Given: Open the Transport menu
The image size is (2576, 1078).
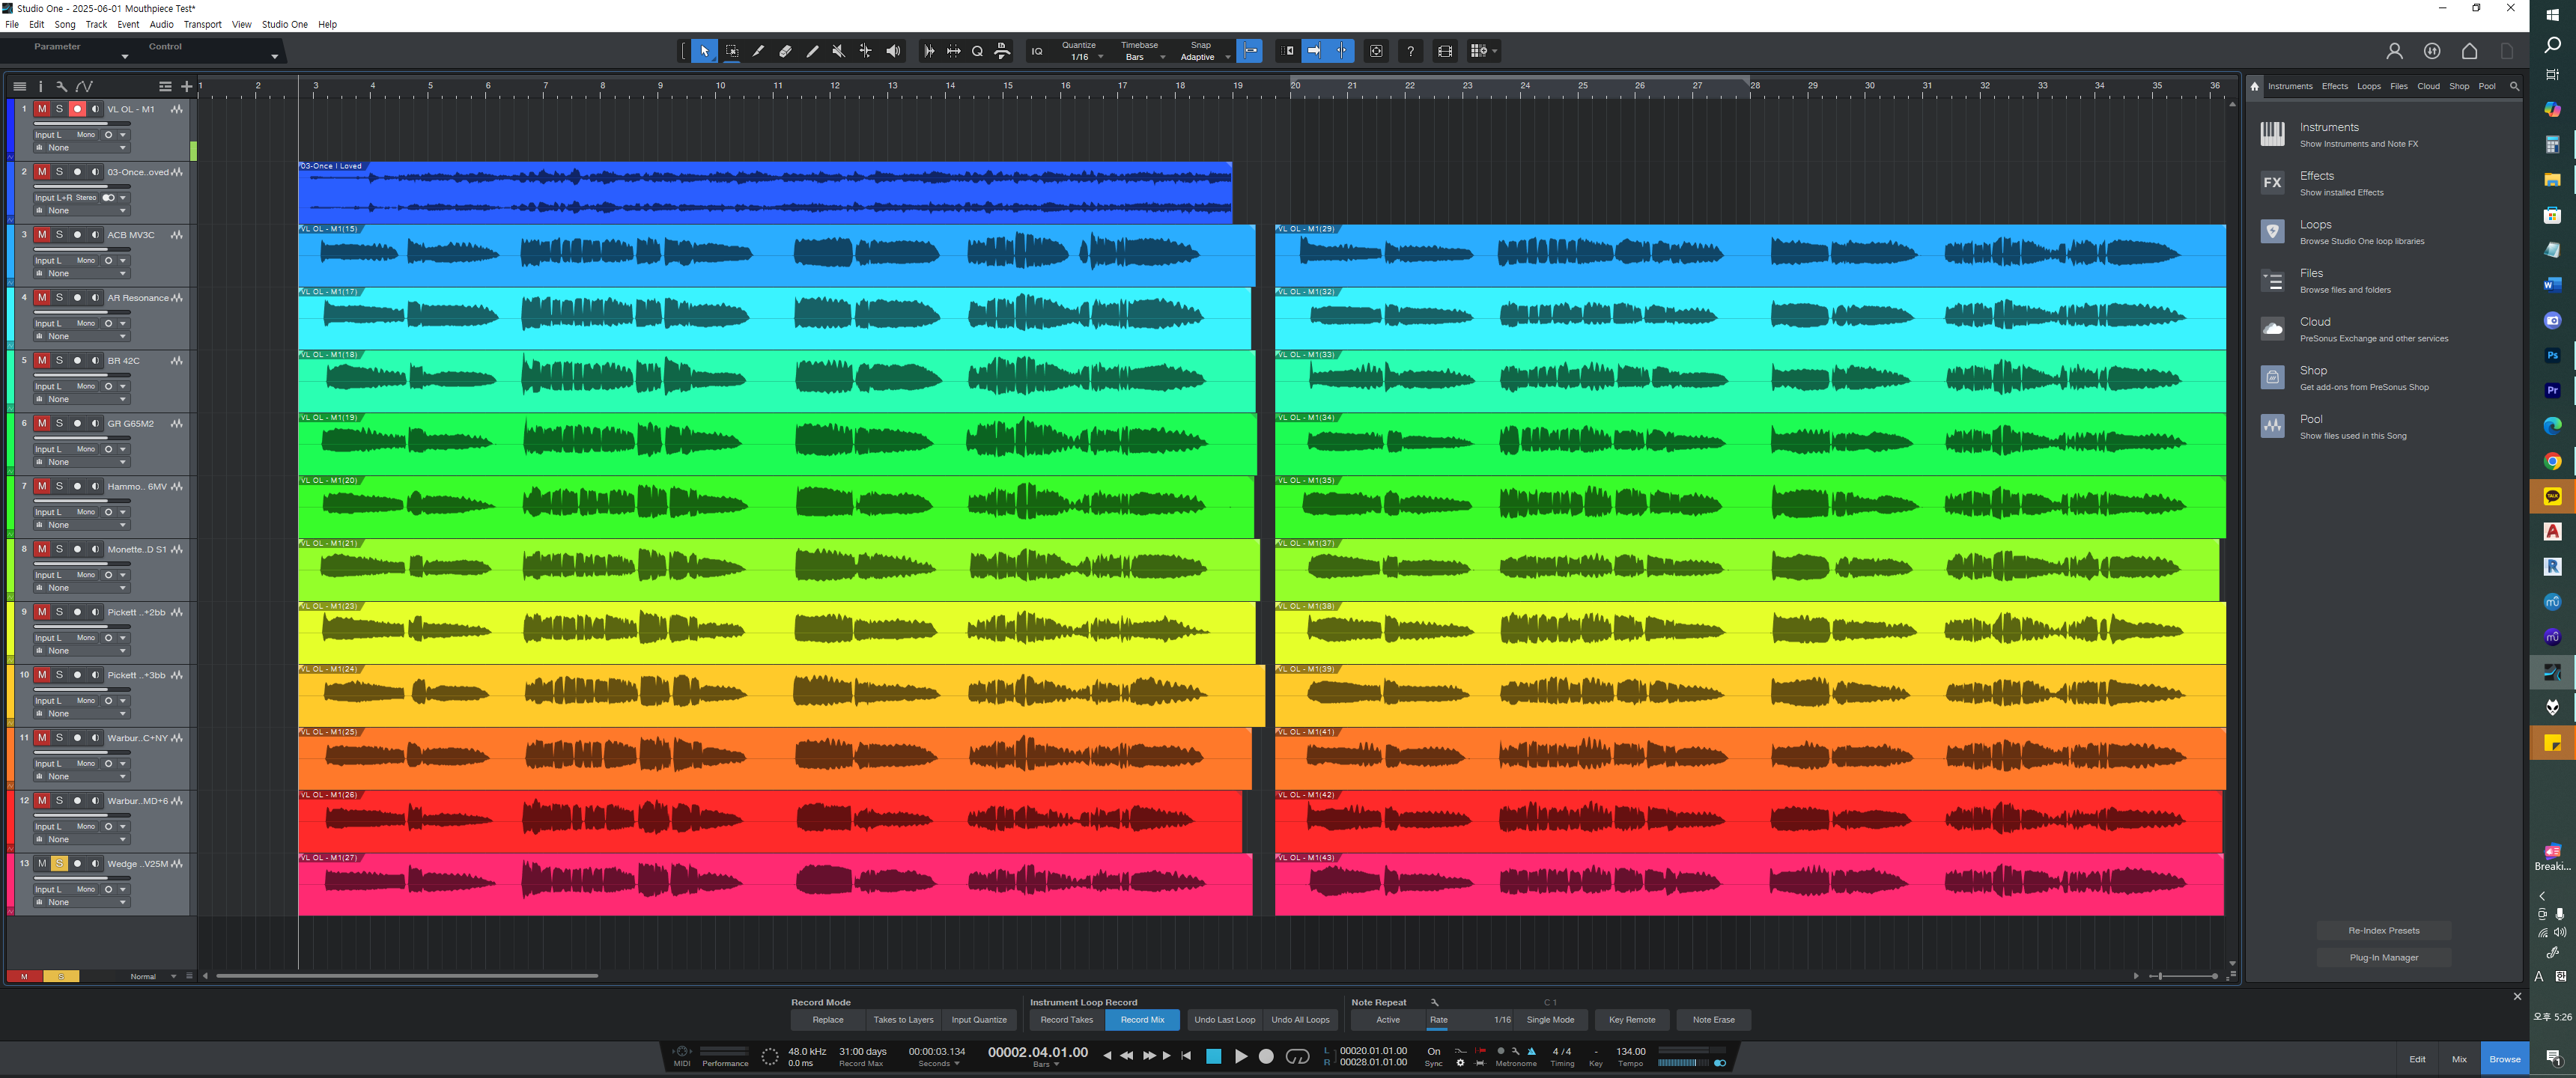Looking at the screenshot, I should 202,24.
